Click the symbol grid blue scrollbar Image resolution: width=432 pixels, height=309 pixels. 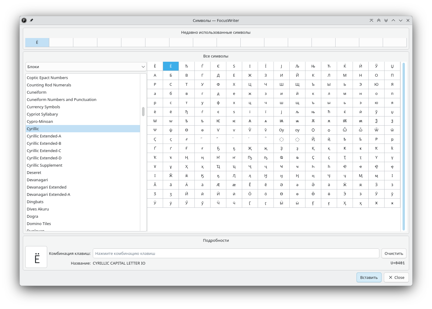coord(404,146)
